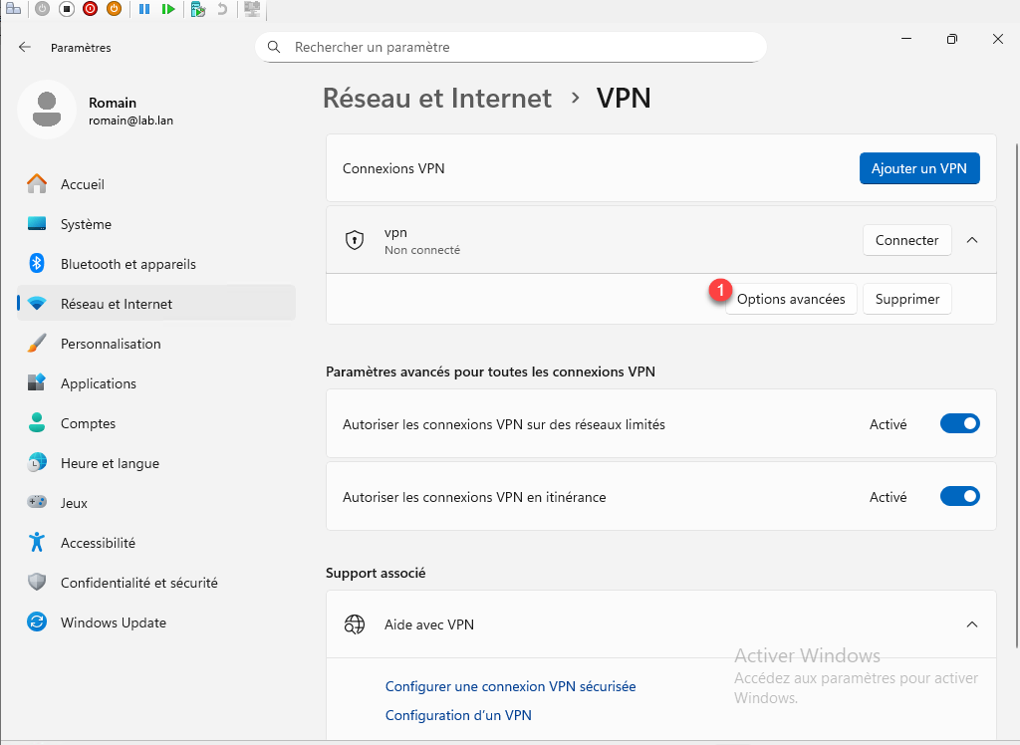The width and height of the screenshot is (1020, 745).
Task: Collapse the vpn connection details chevron
Action: [973, 240]
